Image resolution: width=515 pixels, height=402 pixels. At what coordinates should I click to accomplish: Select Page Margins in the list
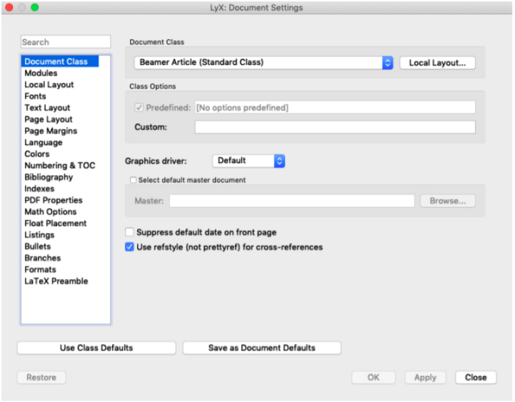point(51,131)
